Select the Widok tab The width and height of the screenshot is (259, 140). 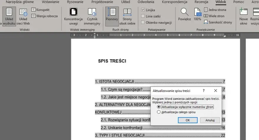click(221, 2)
